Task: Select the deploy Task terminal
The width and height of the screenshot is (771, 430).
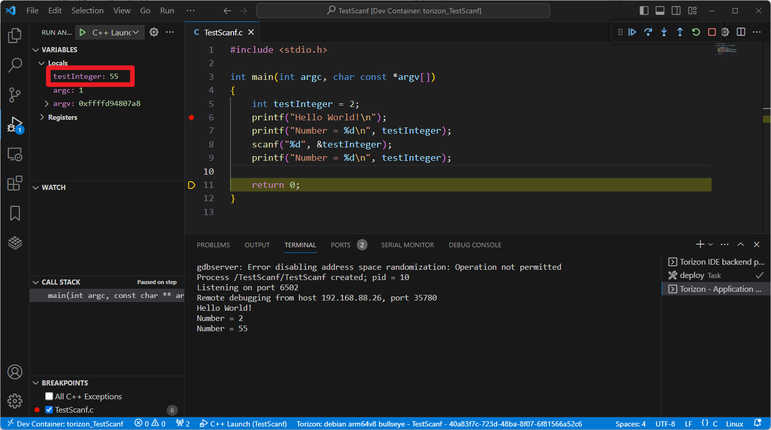Action: pos(716,275)
